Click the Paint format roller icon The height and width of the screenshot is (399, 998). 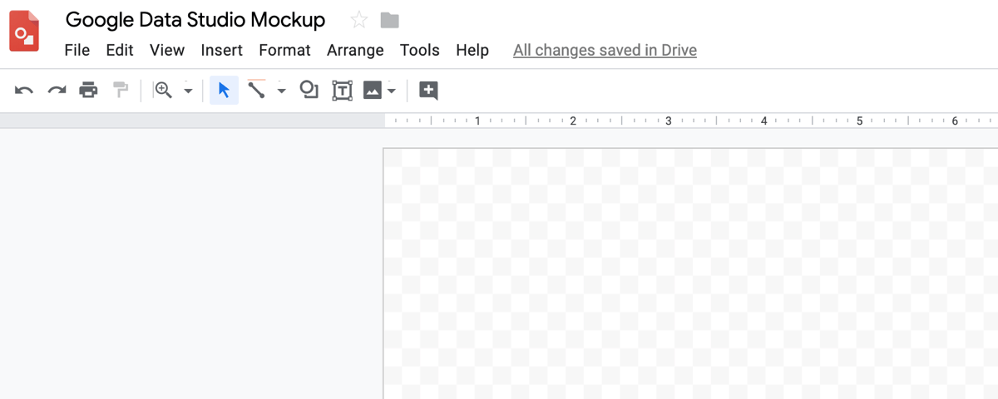(121, 90)
